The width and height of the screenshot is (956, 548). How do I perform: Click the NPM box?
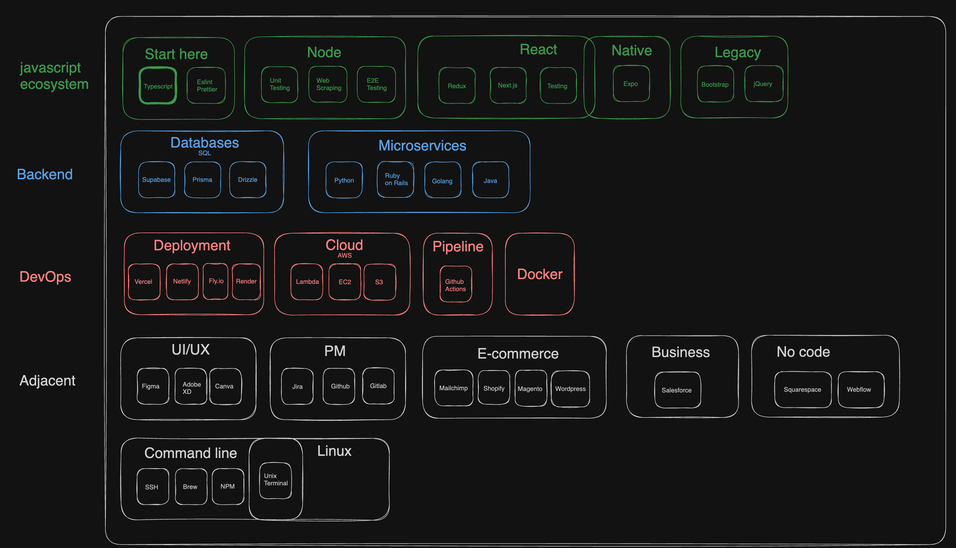[228, 487]
